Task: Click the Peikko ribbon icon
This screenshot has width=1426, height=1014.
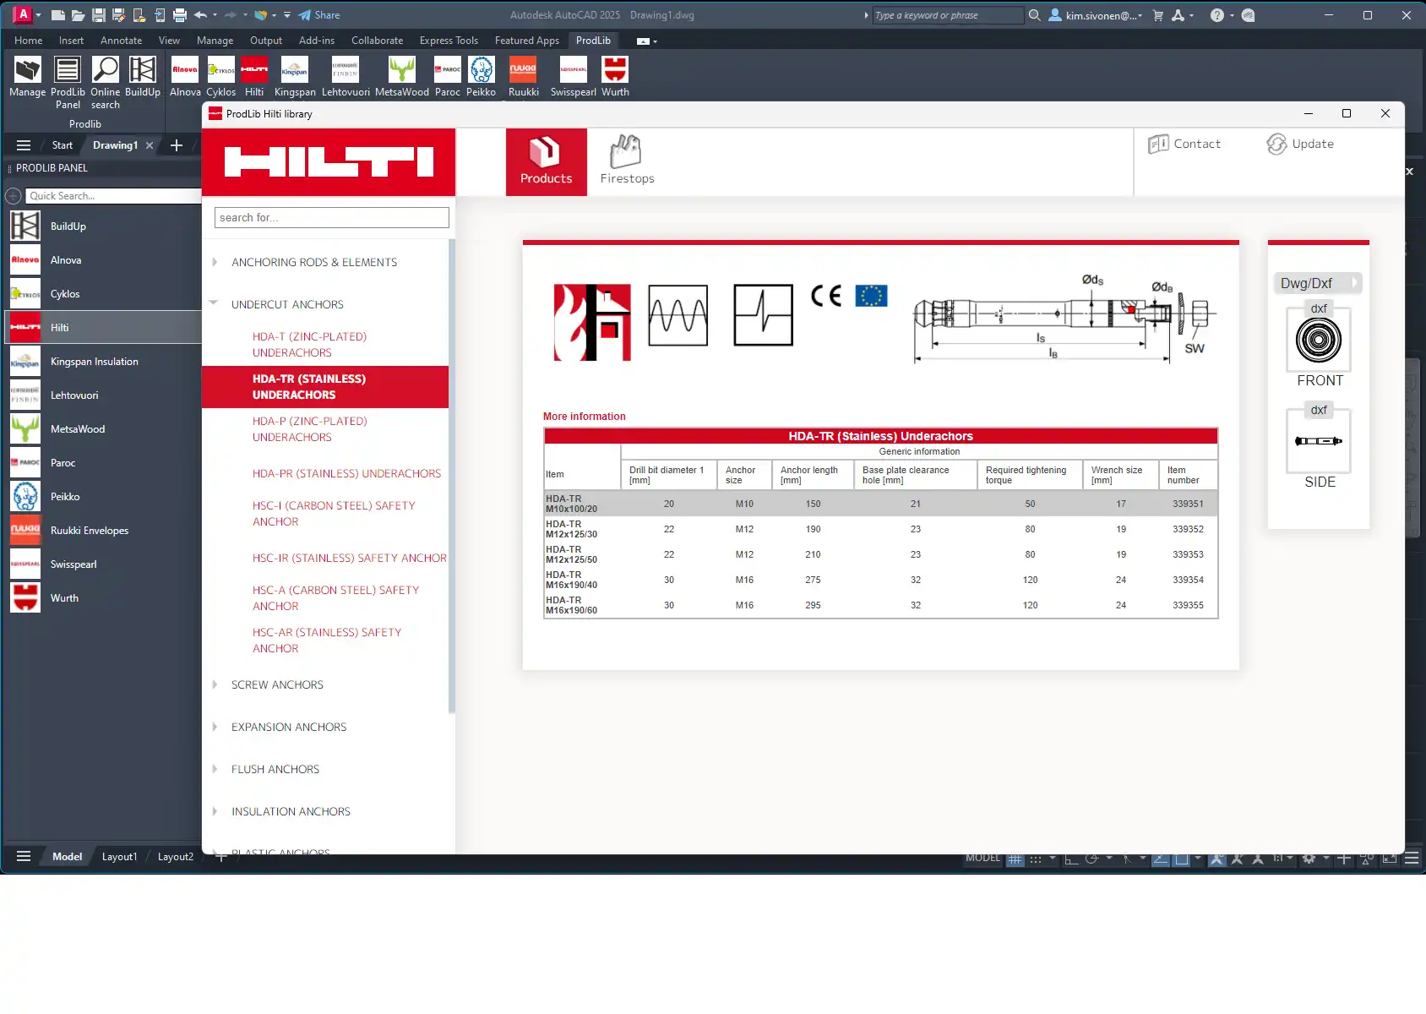Action: (x=481, y=77)
